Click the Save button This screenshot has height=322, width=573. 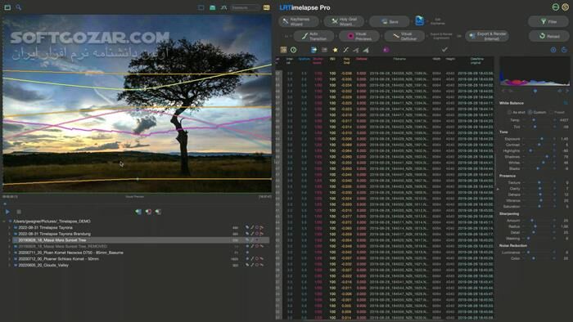click(389, 21)
